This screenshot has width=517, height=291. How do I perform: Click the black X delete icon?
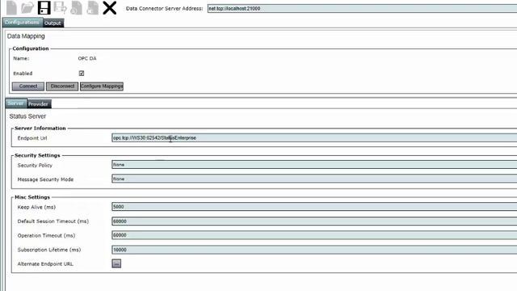(110, 7)
